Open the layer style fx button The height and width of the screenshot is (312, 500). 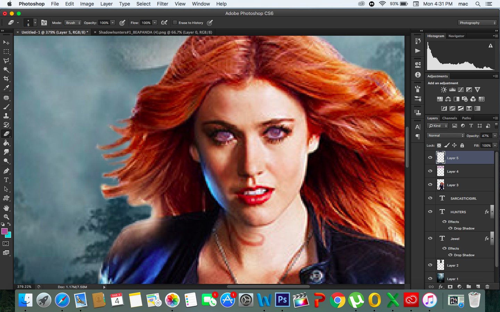point(441,287)
